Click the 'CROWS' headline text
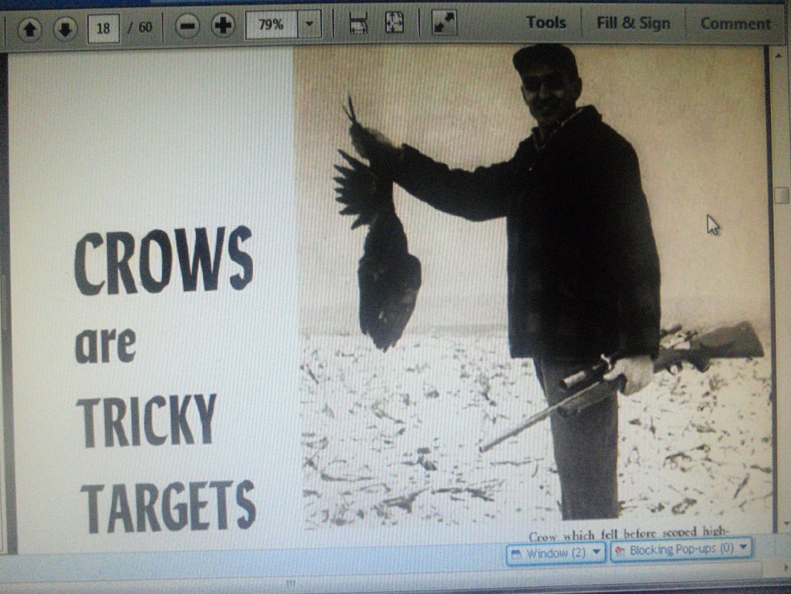 tap(164, 261)
